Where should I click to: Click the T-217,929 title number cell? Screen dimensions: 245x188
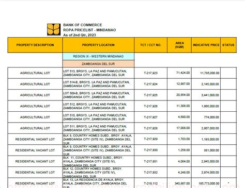click(x=150, y=139)
